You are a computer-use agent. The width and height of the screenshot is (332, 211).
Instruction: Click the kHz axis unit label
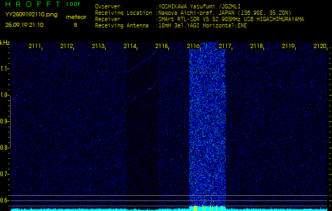[x=5, y=43]
